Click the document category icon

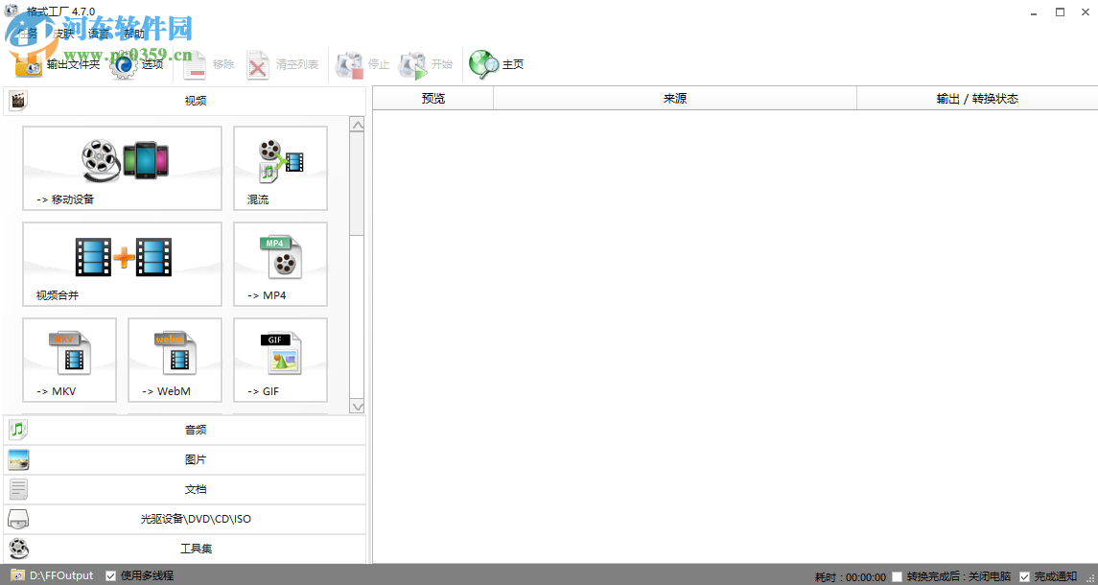(x=19, y=489)
